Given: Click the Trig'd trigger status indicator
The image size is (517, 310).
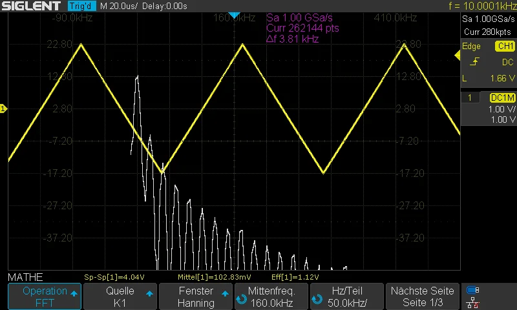Looking at the screenshot, I should [82, 6].
